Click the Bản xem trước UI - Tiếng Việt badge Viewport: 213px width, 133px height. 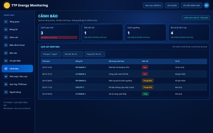[196, 18]
